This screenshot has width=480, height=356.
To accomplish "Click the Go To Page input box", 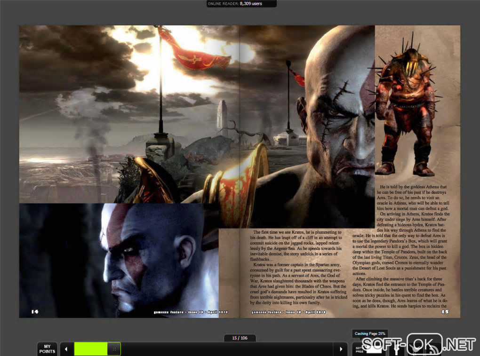I will pyautogui.click(x=374, y=349).
